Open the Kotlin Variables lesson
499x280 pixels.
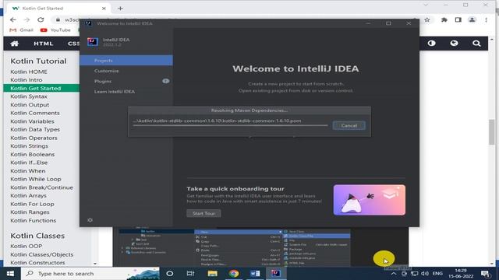[32, 121]
